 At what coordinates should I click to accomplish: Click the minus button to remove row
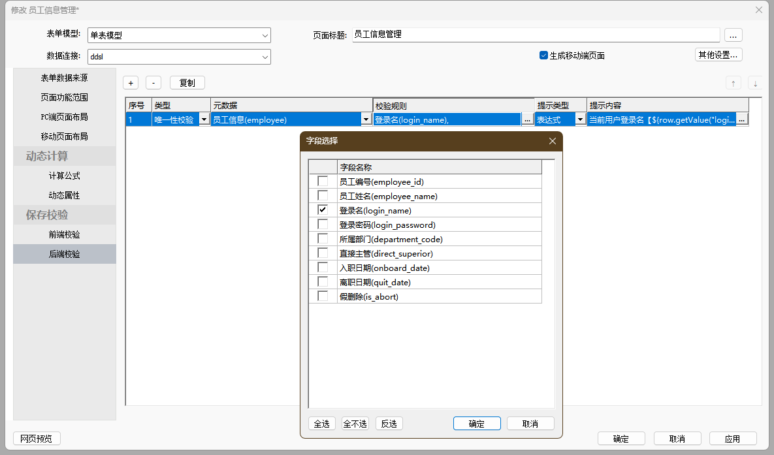(x=153, y=83)
